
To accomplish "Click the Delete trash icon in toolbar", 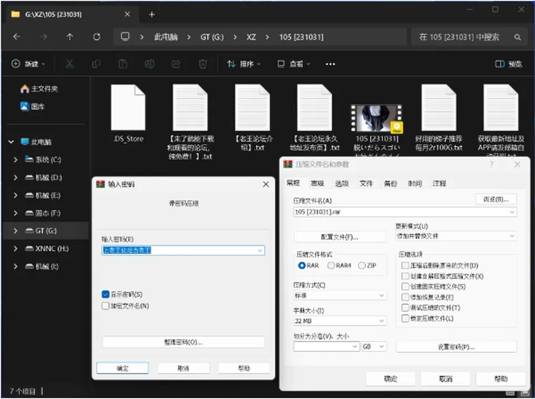I will pyautogui.click(x=203, y=64).
